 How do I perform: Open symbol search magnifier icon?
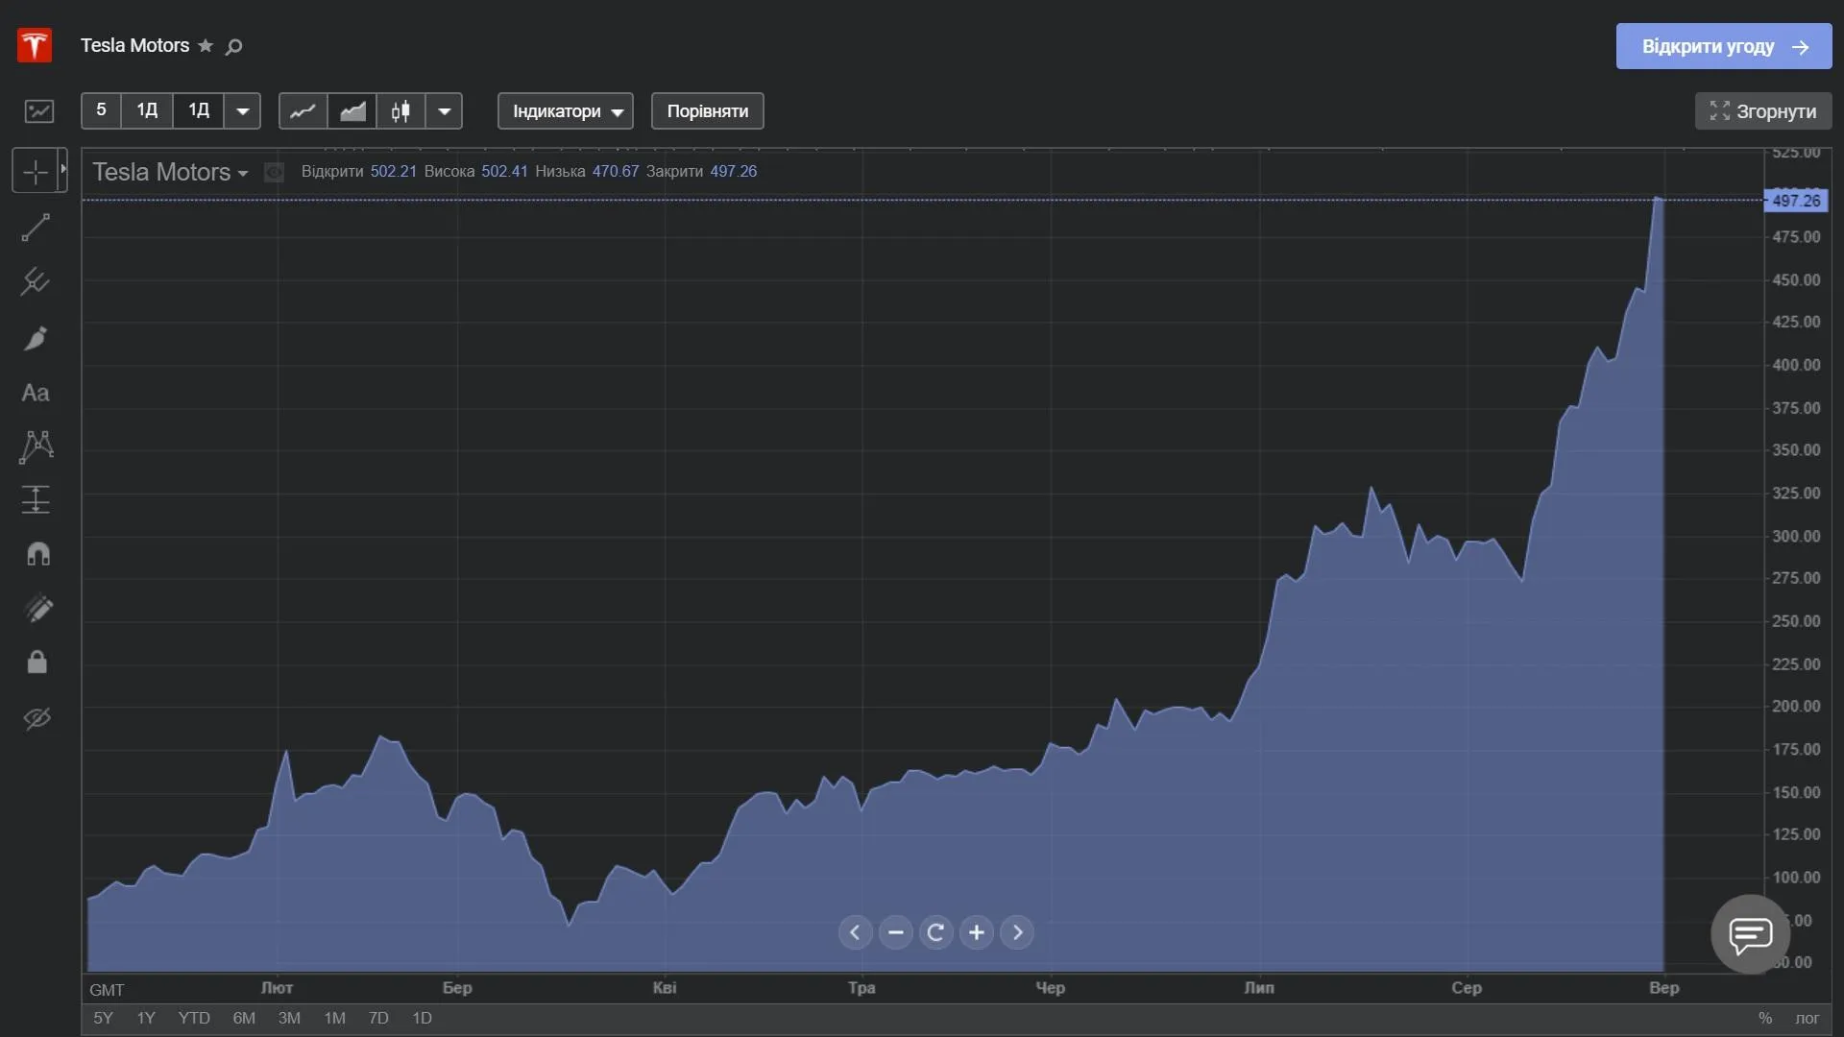[x=233, y=46]
